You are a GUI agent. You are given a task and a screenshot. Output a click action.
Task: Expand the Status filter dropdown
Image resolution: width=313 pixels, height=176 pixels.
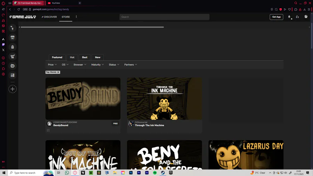(114, 65)
